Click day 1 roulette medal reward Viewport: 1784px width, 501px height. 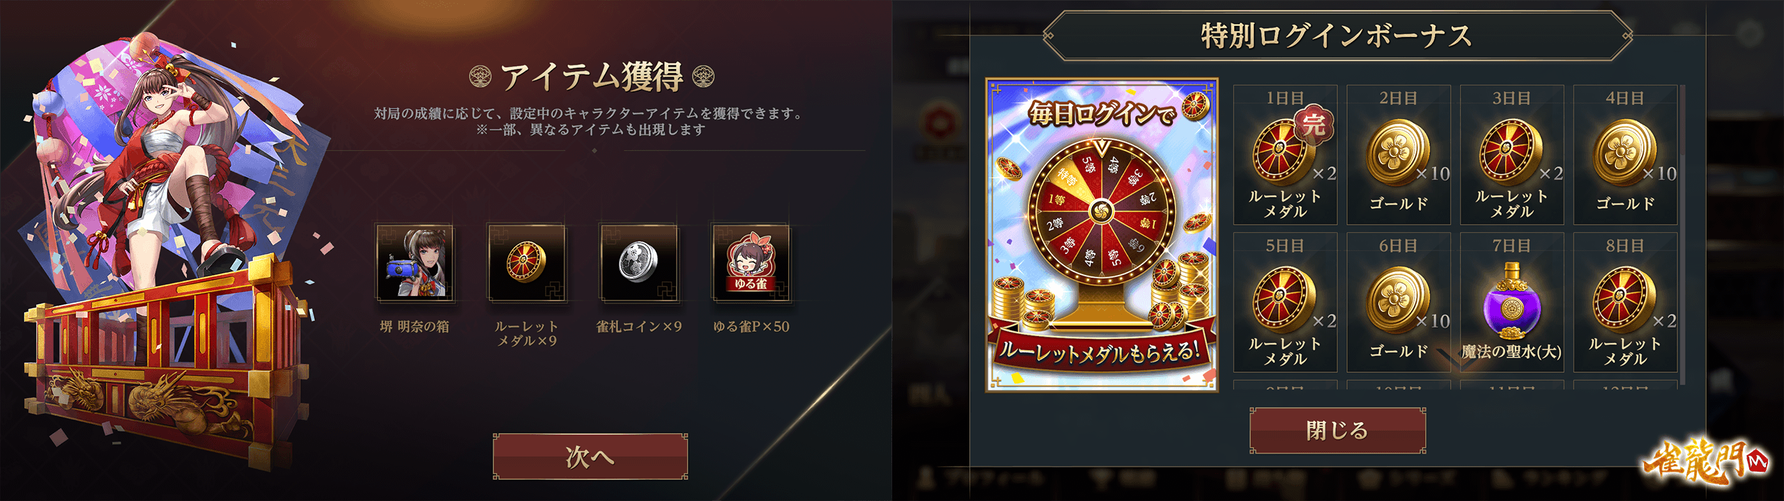pos(1285,154)
